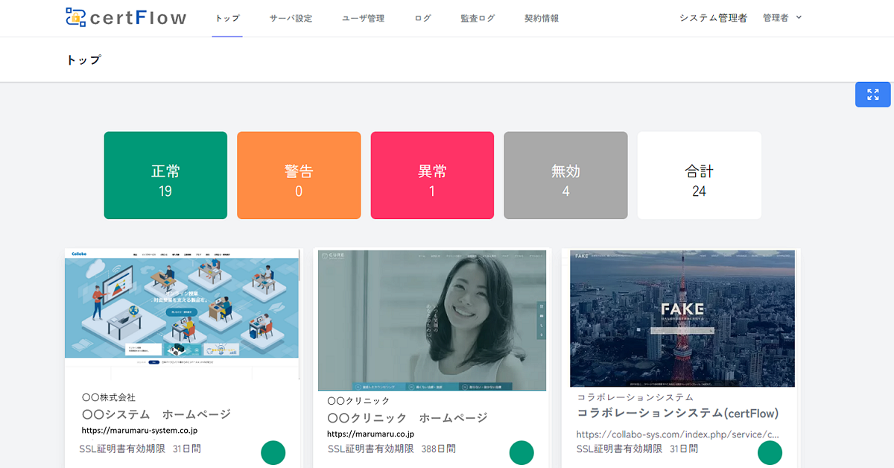The image size is (894, 468).
Task: Go to ユーザ管理 page
Action: 363,19
